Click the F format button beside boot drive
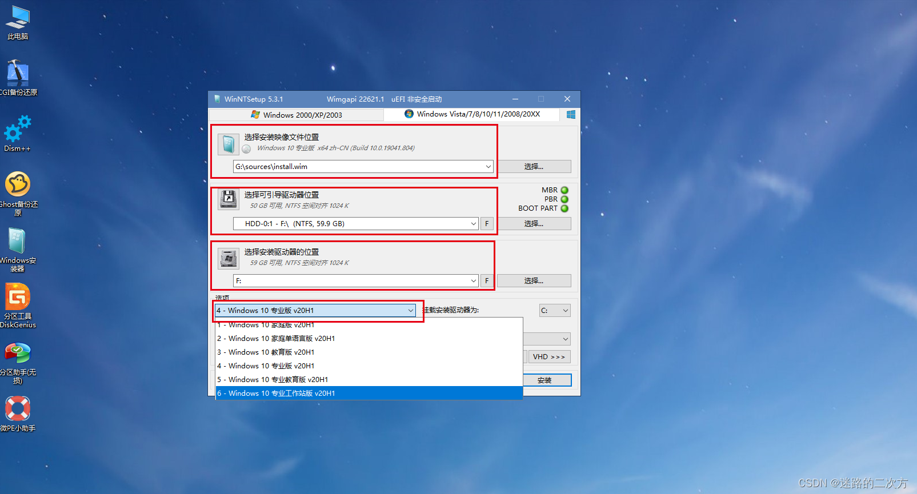The image size is (917, 494). point(487,224)
